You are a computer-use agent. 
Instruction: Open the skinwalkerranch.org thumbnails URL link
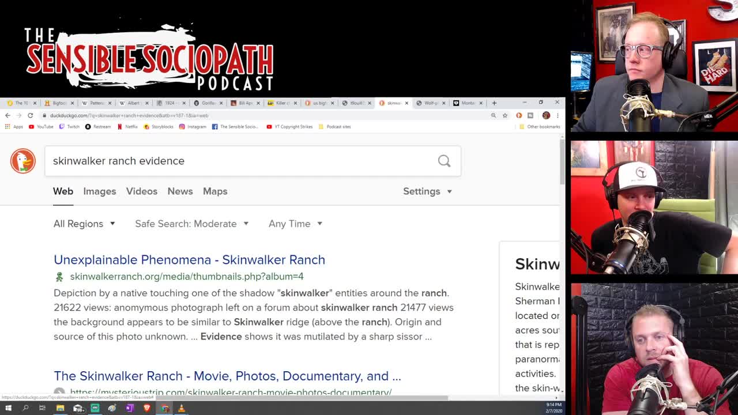click(187, 277)
